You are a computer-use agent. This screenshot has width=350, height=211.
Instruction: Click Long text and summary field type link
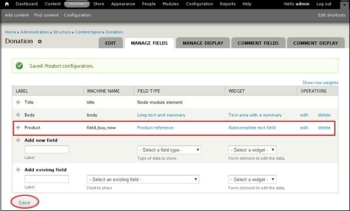(161, 115)
